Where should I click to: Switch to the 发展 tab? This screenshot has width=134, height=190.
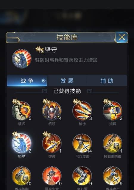point(67,80)
